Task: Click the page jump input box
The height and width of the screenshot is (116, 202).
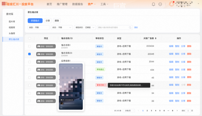Action: coord(188,111)
